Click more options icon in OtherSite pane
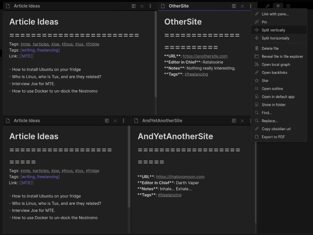This screenshot has width=313, height=235. click(x=250, y=6)
